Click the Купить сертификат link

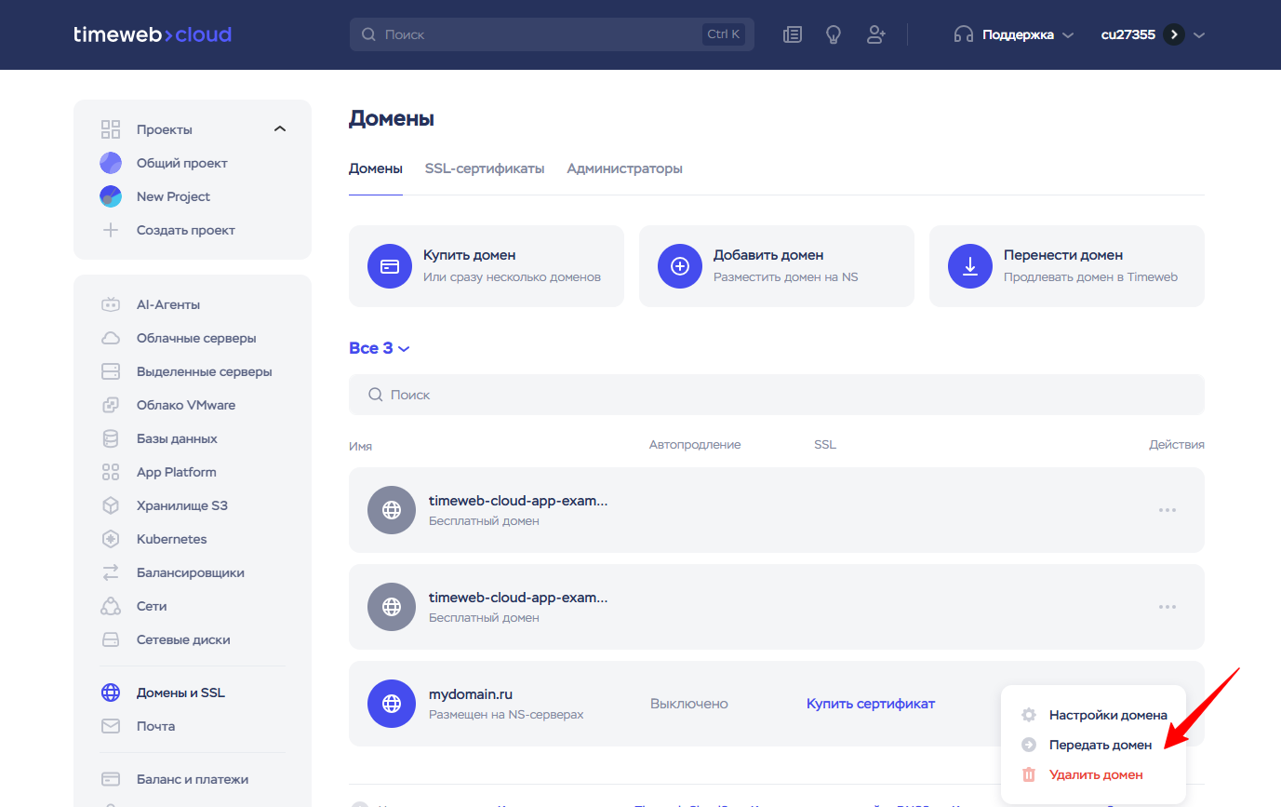pyautogui.click(x=870, y=704)
